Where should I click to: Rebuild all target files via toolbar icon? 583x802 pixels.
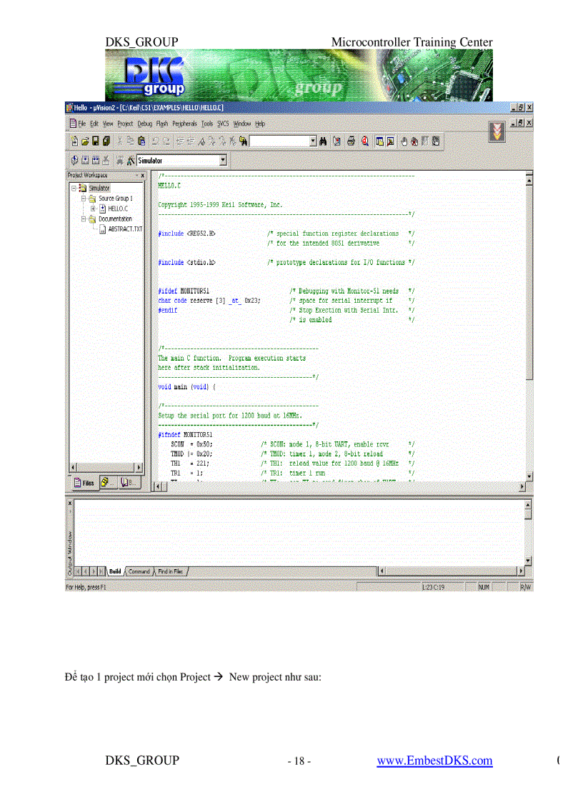96,159
